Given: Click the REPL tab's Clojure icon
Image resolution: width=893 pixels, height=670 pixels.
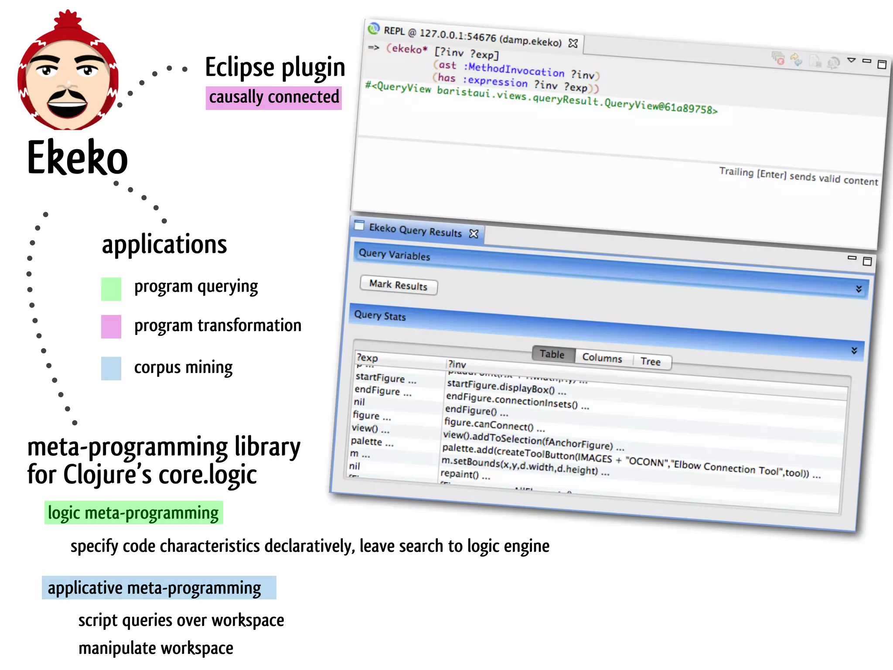Looking at the screenshot, I should pos(374,28).
